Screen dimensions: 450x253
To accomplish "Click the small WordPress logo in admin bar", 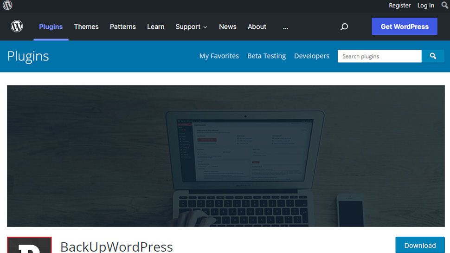I will tap(7, 5).
